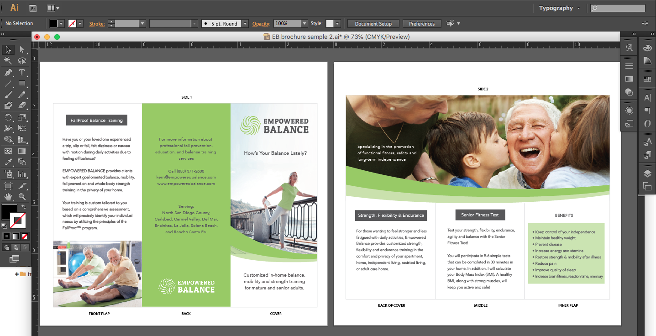This screenshot has width=656, height=336.
Task: Enable Draw Normal mode
Action: pos(6,247)
